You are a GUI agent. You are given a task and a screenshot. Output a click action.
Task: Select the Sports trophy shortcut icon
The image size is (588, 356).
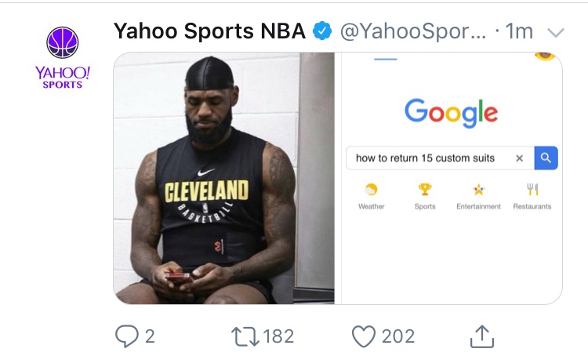pyautogui.click(x=425, y=190)
